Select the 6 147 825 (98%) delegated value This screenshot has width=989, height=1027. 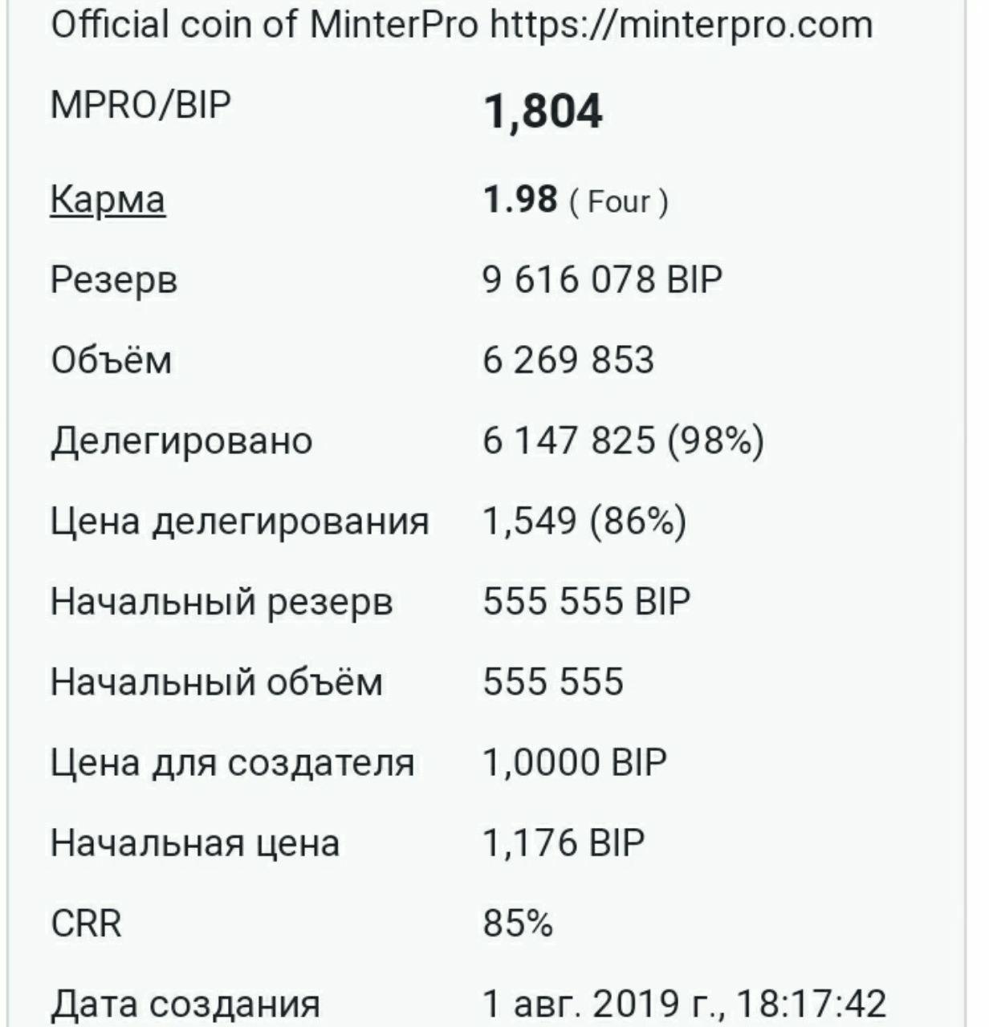click(x=623, y=440)
